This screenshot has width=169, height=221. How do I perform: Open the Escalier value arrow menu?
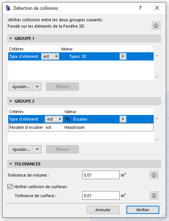click(123, 119)
